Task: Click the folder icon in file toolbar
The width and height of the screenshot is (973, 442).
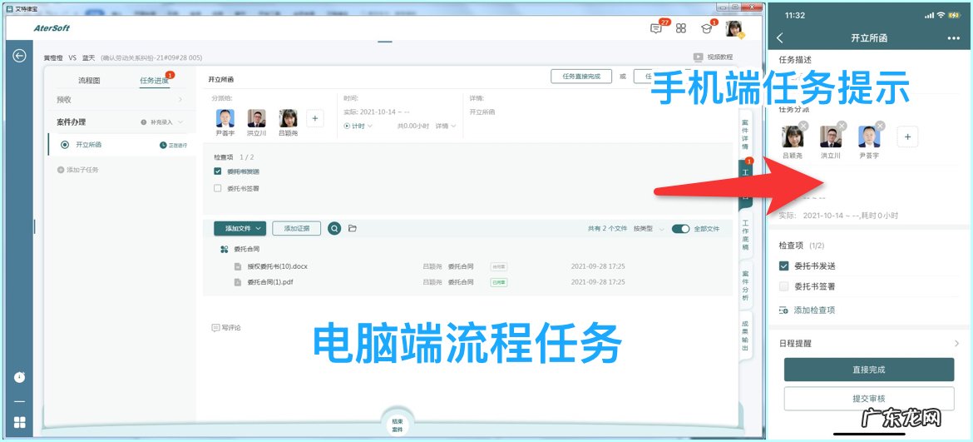Action: click(353, 228)
